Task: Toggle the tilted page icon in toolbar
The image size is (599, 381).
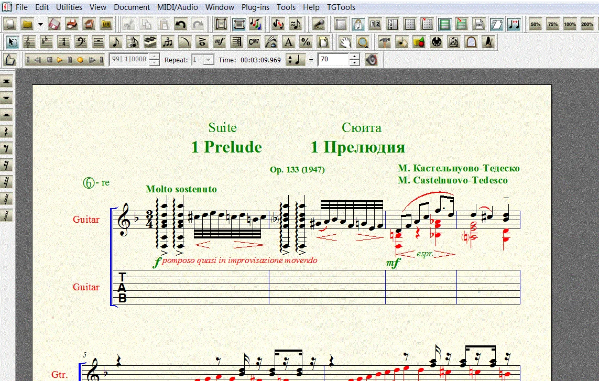Action: 496,25
